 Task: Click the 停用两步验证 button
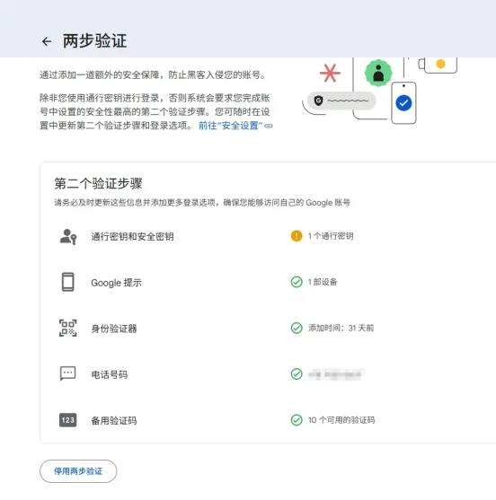pos(78,471)
